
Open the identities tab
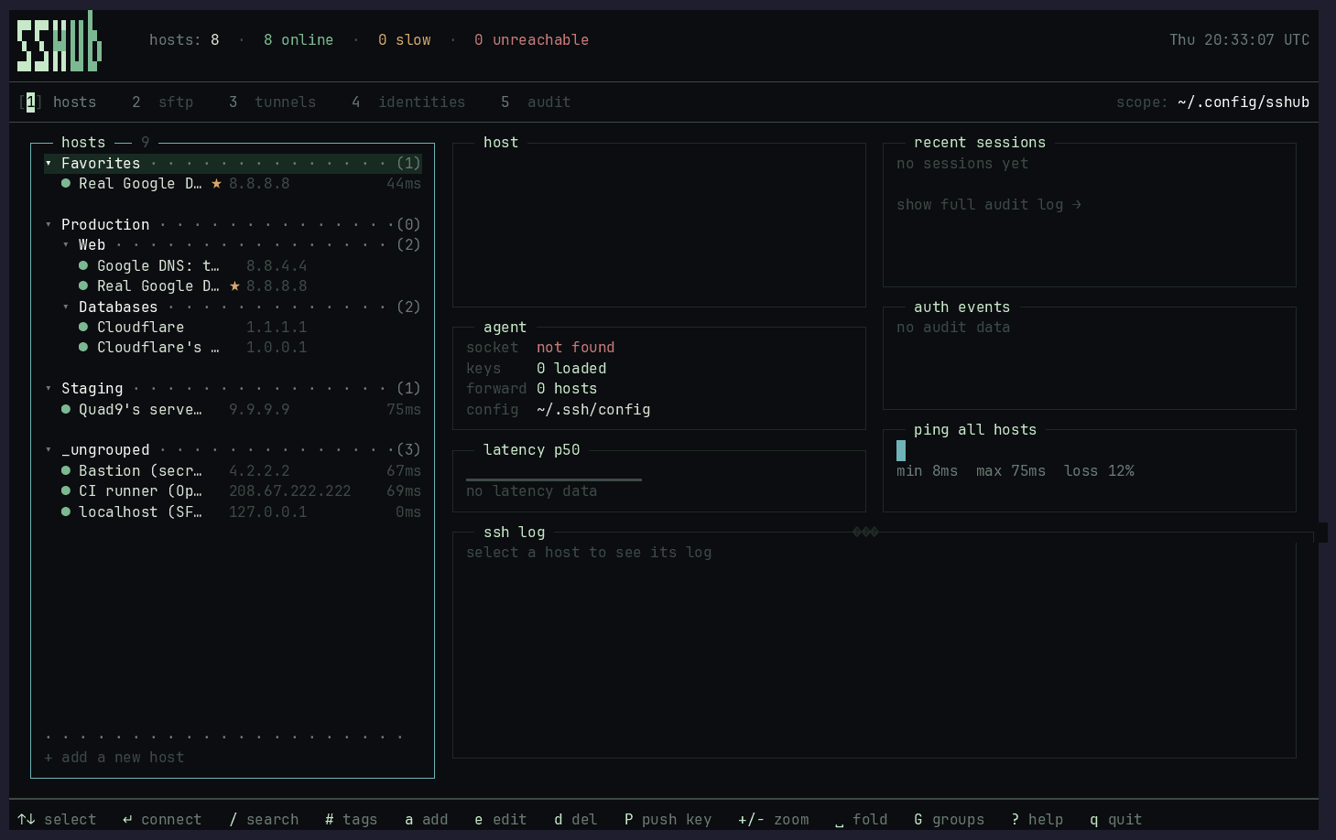point(408,102)
